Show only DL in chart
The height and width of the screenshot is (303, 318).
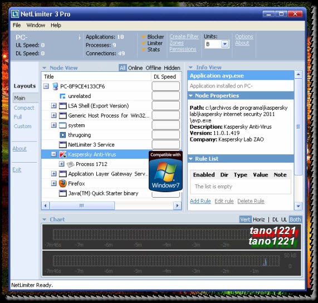(x=275, y=219)
